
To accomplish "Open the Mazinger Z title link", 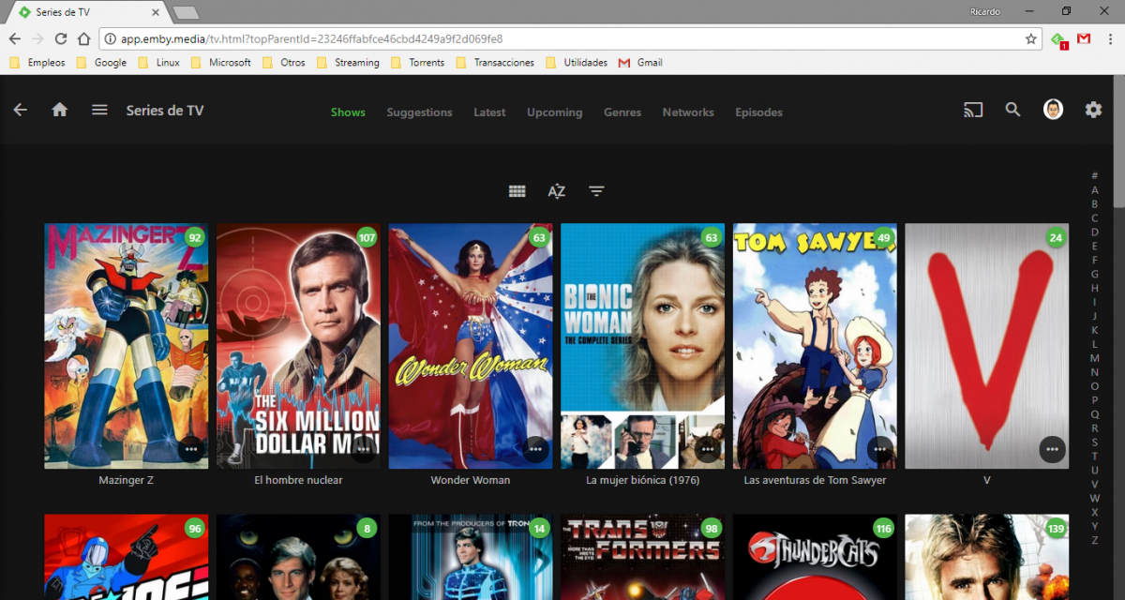I will 126,480.
